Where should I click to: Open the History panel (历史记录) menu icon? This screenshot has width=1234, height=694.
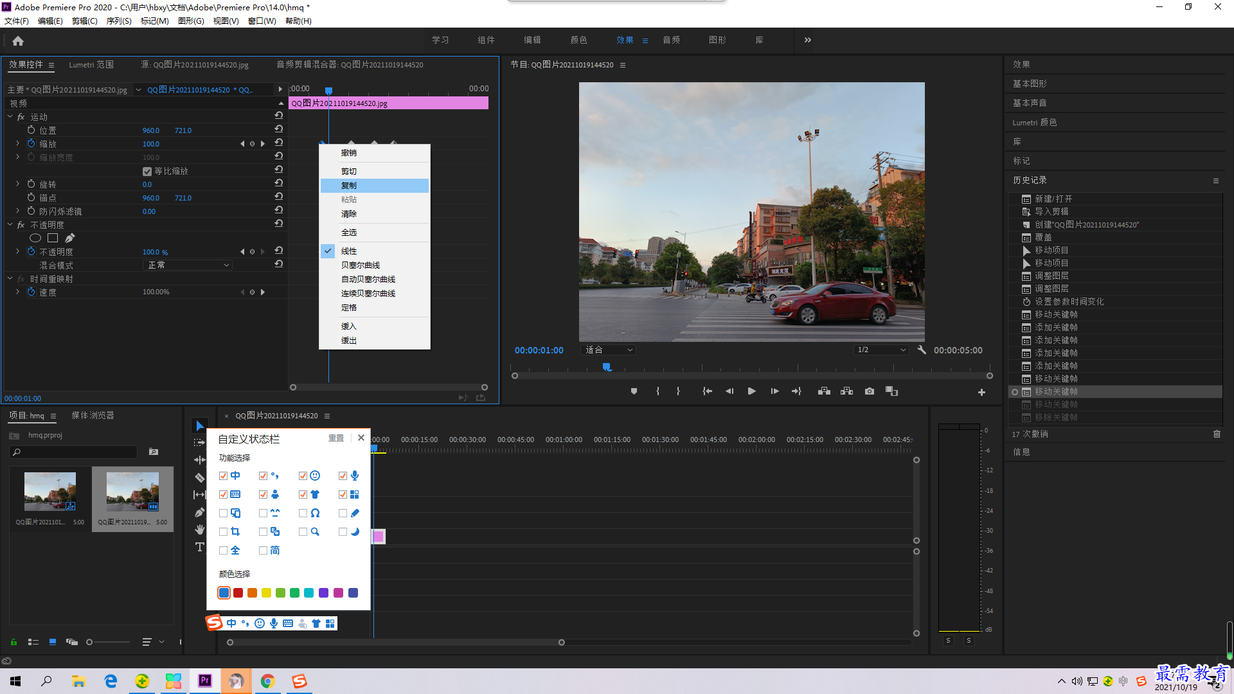tap(1216, 181)
